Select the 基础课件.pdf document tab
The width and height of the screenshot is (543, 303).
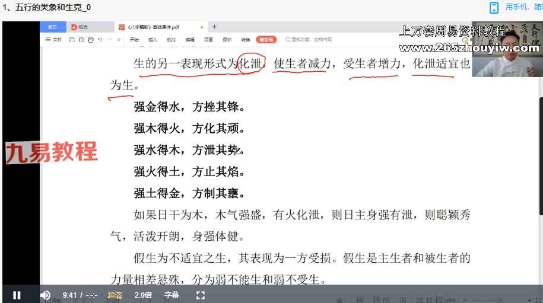coord(161,27)
